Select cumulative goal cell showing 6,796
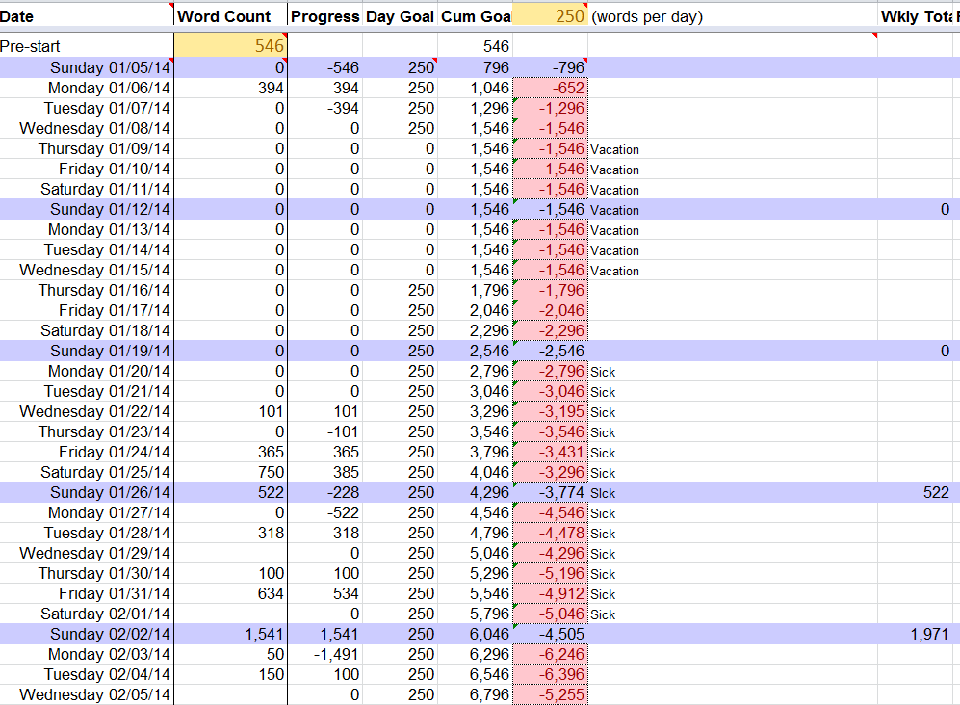This screenshot has width=960, height=705. coord(476,694)
